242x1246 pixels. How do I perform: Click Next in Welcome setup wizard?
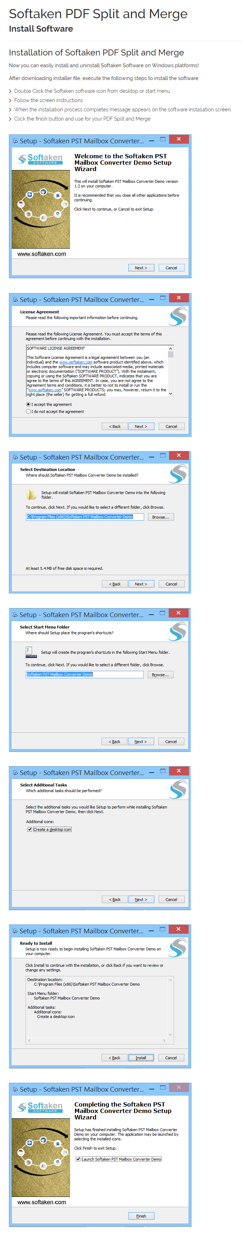tap(141, 267)
